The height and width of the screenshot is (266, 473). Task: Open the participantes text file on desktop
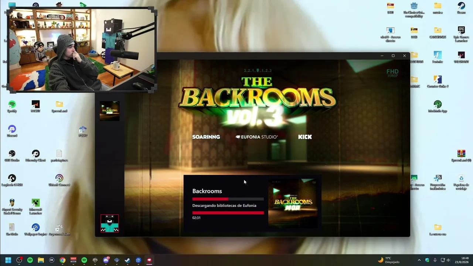pyautogui.click(x=59, y=156)
